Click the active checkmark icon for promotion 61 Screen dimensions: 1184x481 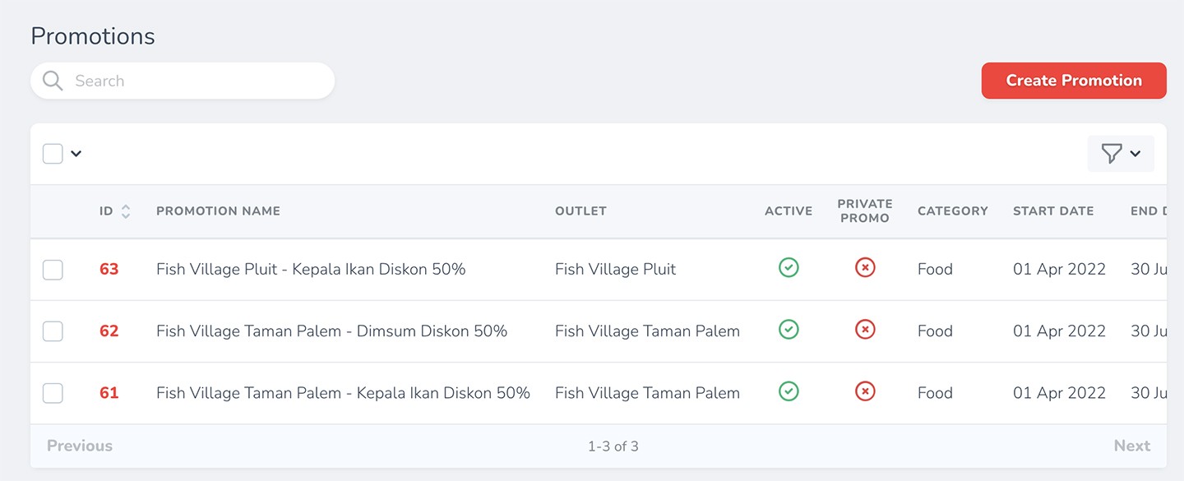click(x=789, y=391)
